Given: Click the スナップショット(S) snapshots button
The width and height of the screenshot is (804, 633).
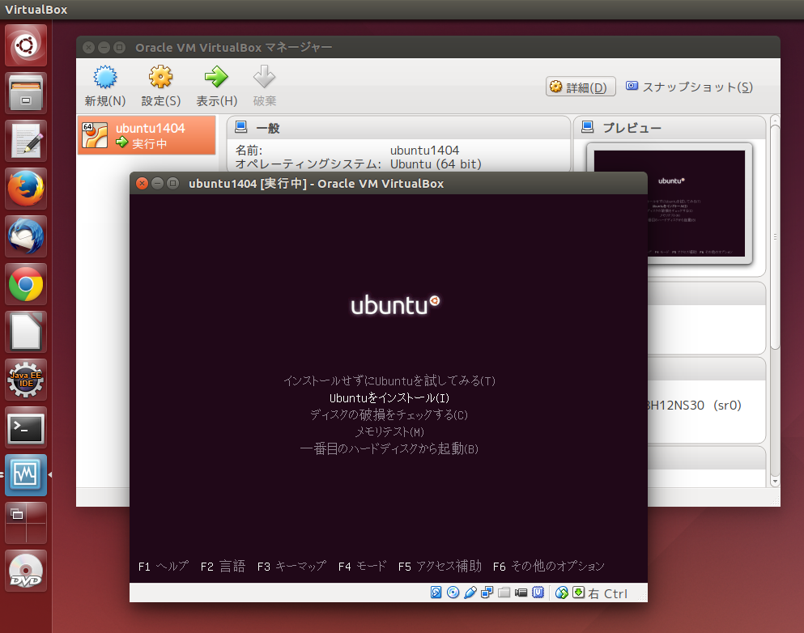Looking at the screenshot, I should [689, 87].
